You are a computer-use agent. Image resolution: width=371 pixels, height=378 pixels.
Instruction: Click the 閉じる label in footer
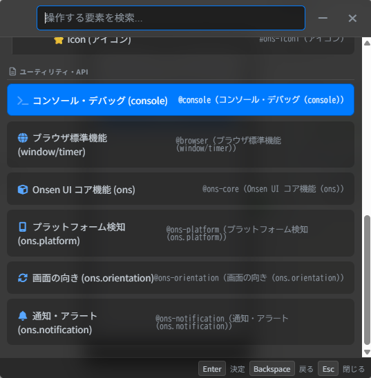click(354, 369)
